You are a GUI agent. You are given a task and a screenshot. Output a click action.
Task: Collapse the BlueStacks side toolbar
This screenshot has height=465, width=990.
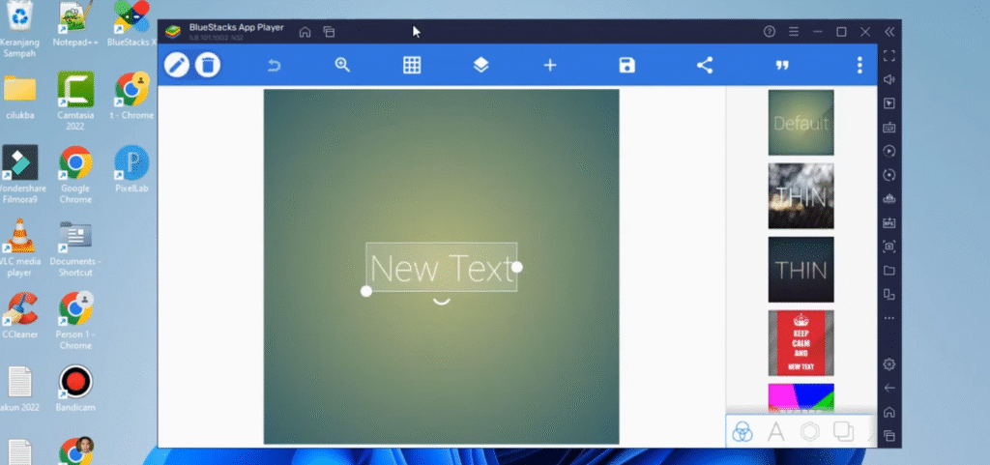coord(889,32)
